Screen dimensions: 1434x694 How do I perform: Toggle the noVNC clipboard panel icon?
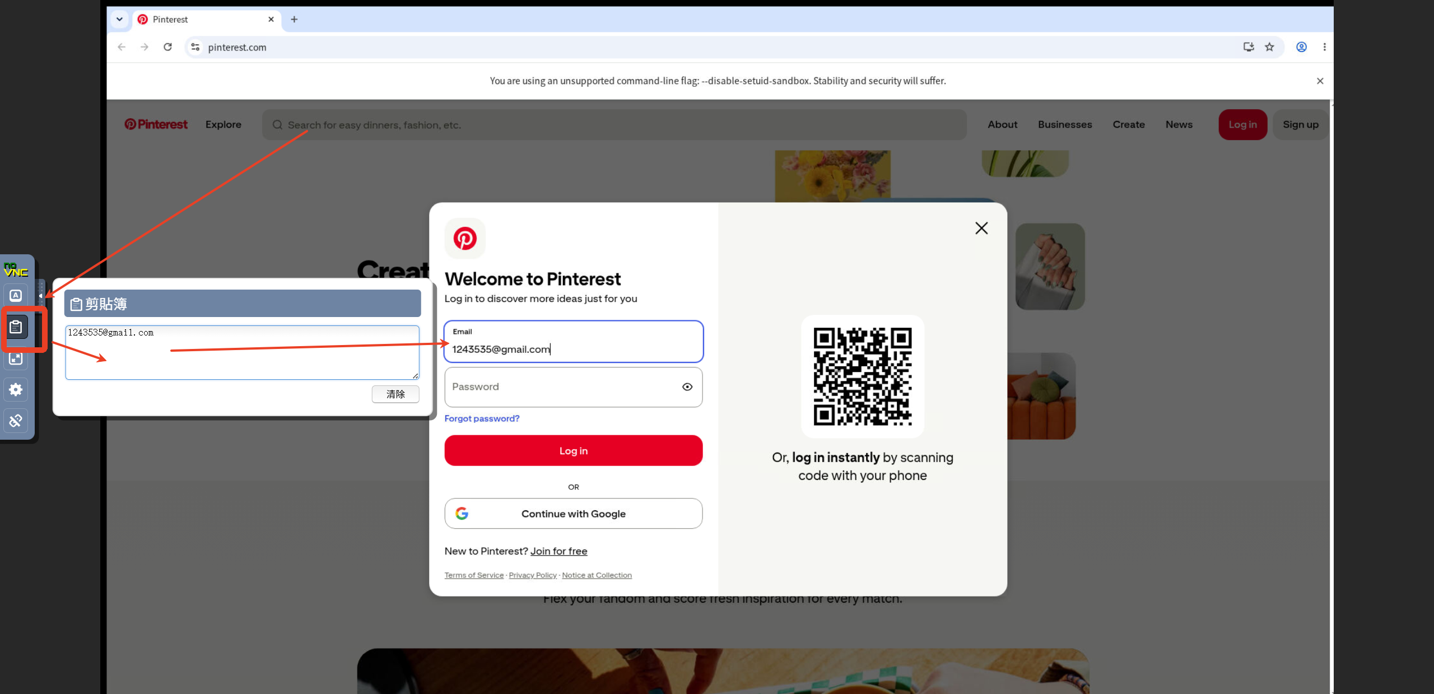(16, 327)
